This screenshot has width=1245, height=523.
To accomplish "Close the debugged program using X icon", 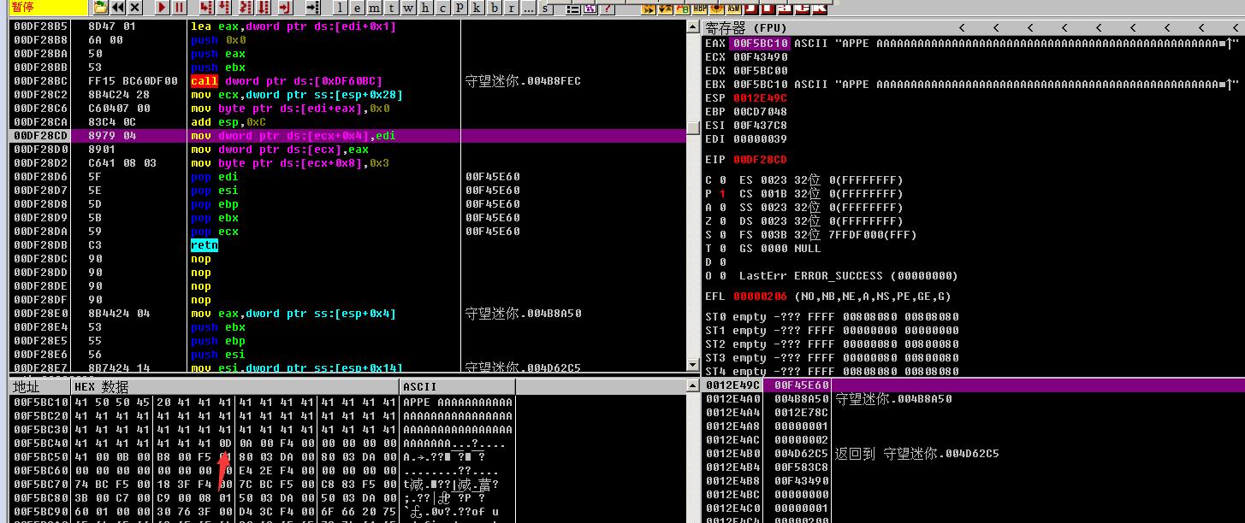I will (x=134, y=8).
